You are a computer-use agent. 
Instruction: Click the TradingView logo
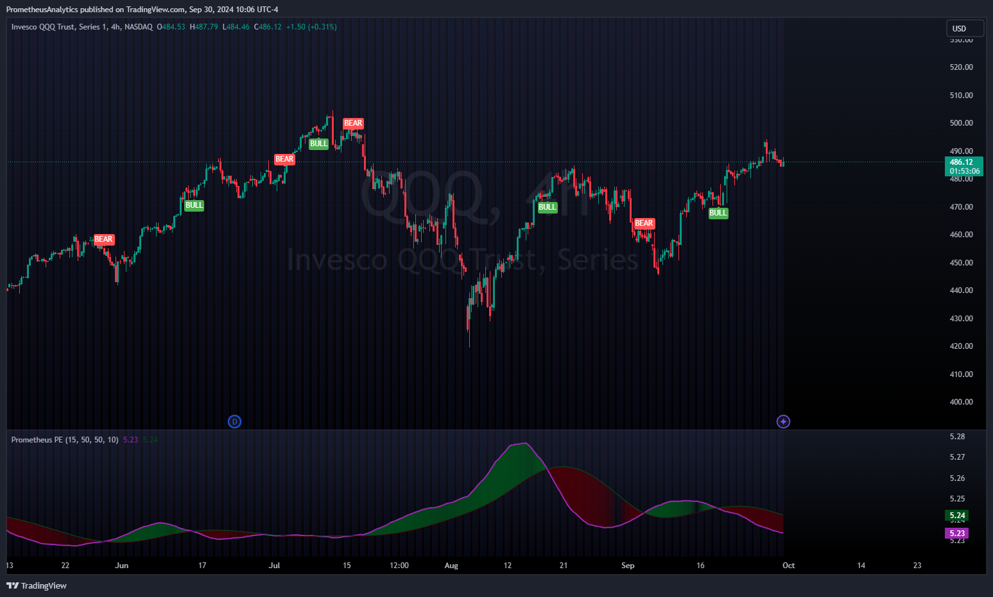pos(37,585)
